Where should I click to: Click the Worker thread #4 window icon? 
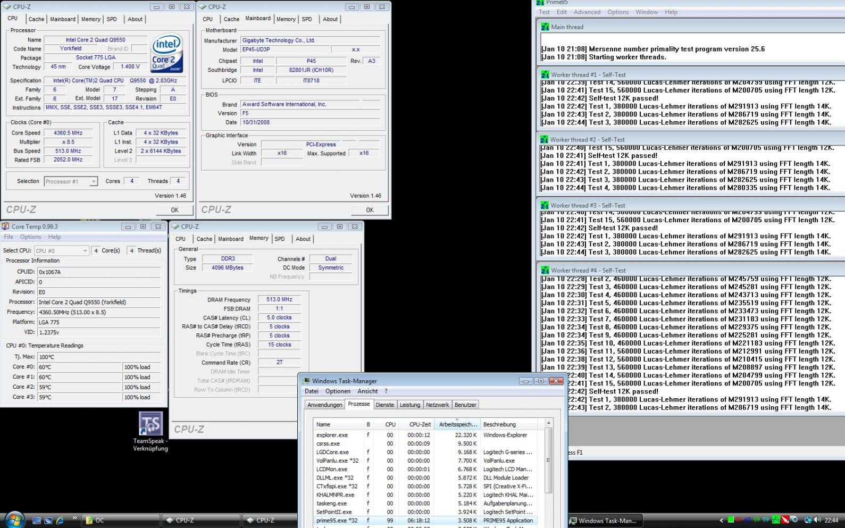click(x=545, y=270)
